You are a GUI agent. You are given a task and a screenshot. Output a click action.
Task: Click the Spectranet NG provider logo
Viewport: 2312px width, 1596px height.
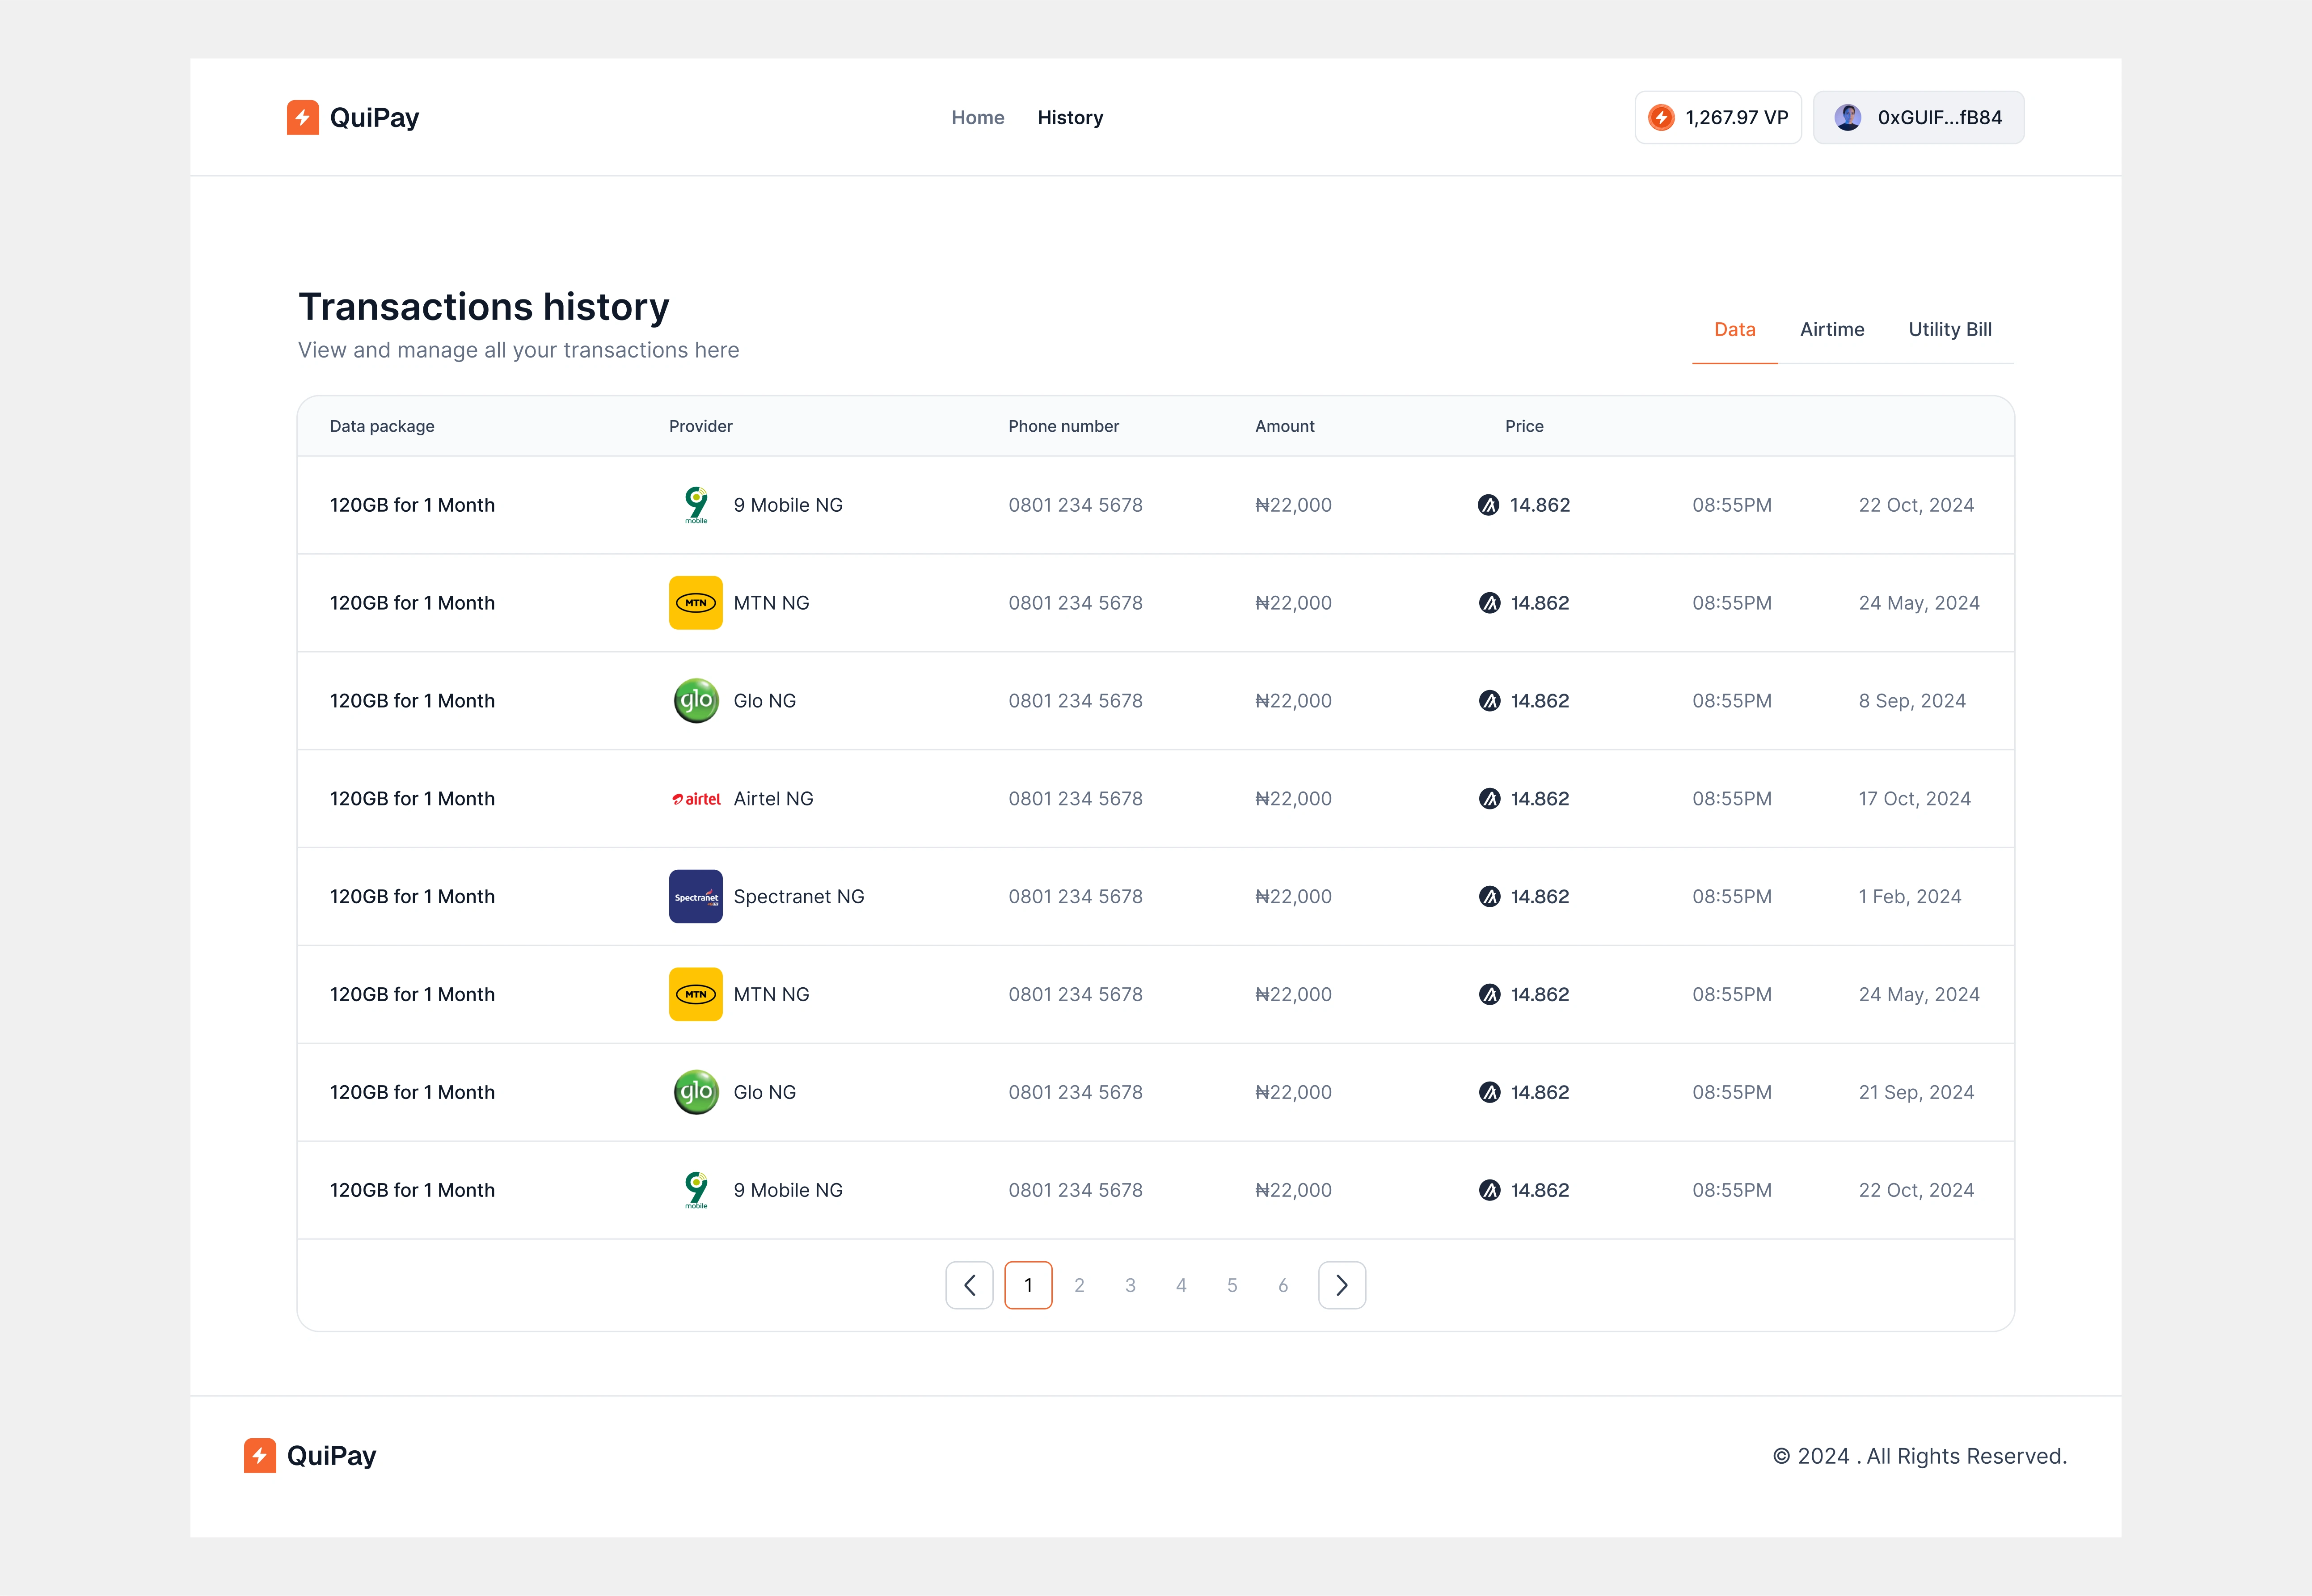696,897
